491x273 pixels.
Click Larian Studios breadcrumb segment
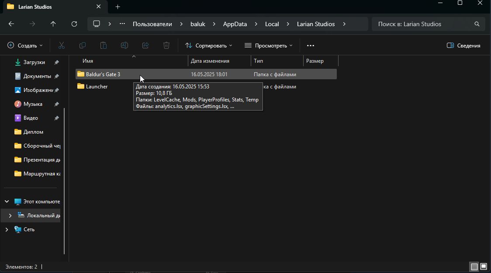point(316,24)
